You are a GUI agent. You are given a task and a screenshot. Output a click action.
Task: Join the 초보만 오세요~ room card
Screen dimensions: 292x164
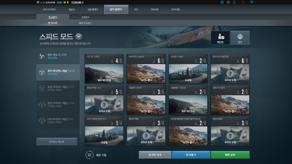(x=188, y=69)
